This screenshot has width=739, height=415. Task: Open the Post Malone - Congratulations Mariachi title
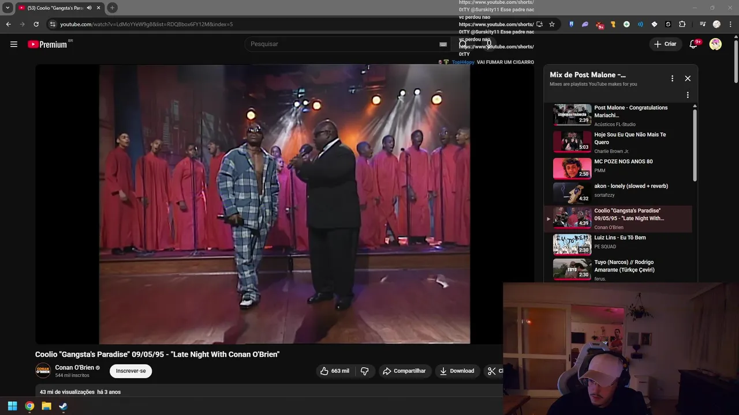click(x=630, y=111)
